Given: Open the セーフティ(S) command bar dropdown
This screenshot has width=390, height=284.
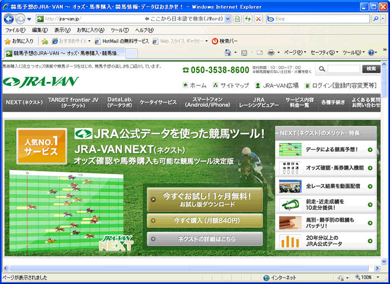Looking at the screenshot, I should tap(324, 52).
